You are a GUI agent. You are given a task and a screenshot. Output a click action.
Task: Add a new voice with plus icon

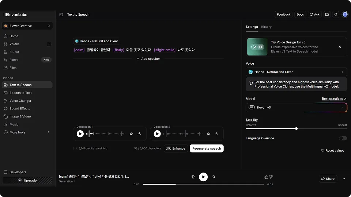tap(49, 44)
